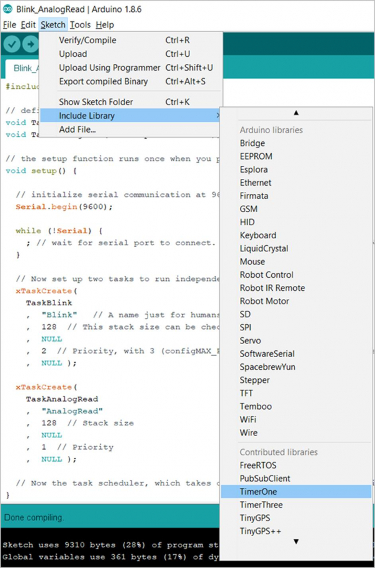
Task: Include the Ethernet library
Action: click(x=296, y=183)
